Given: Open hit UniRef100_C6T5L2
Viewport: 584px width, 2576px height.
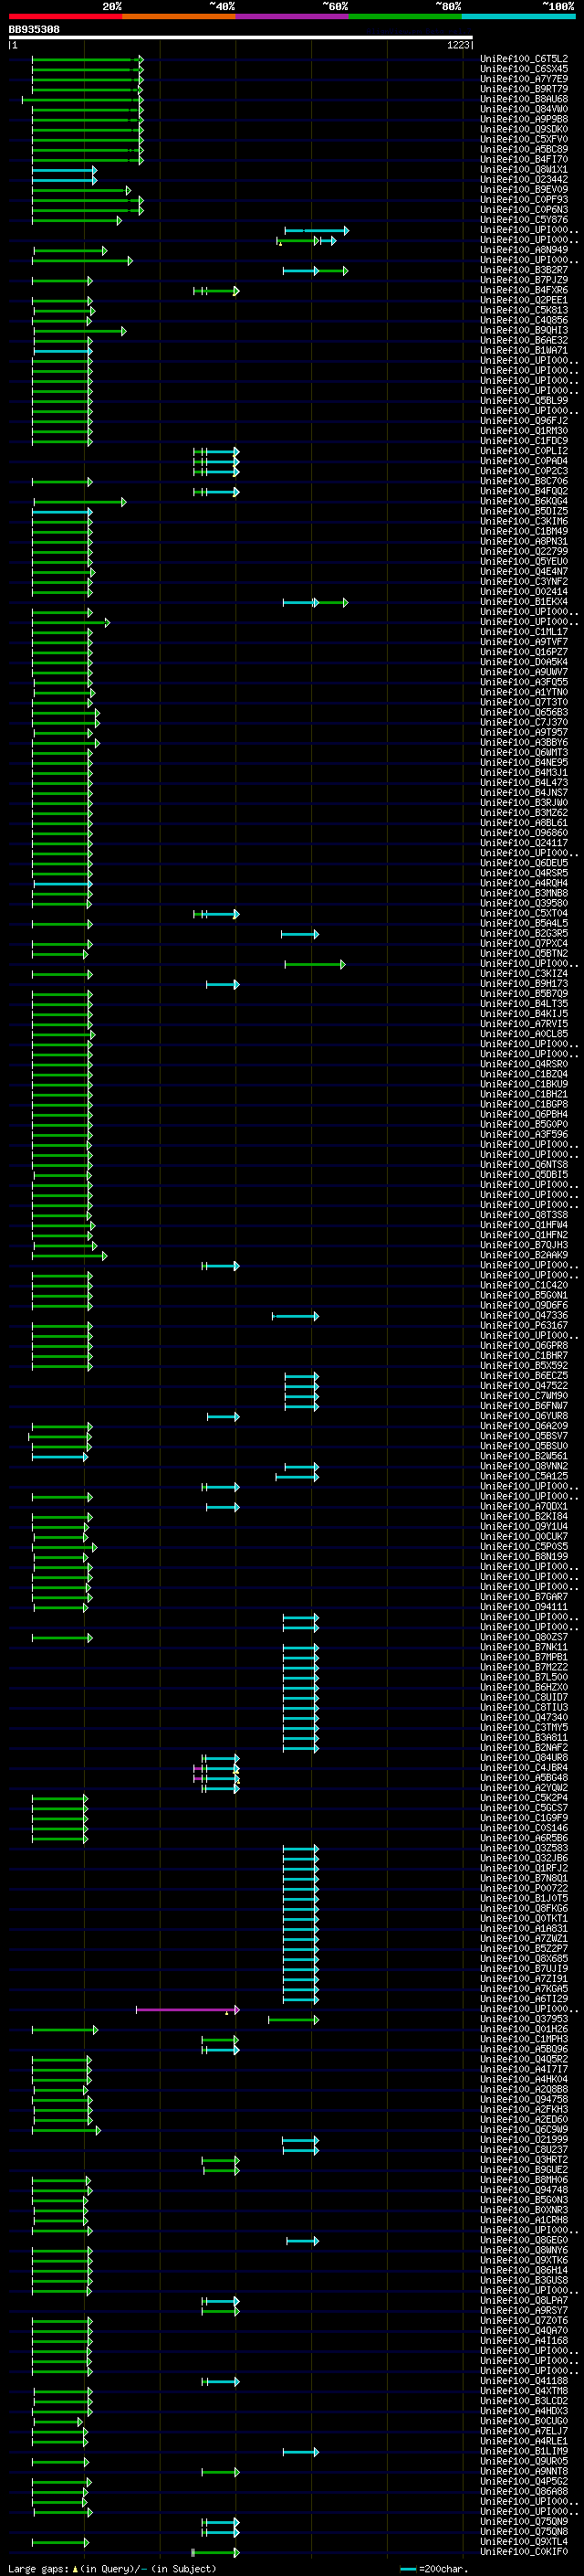Looking at the screenshot, I should coord(524,59).
